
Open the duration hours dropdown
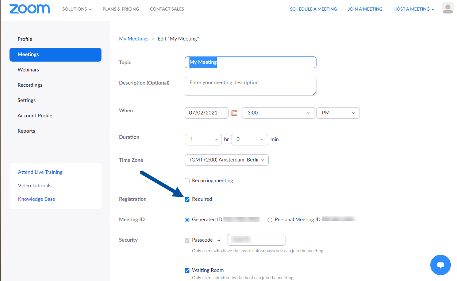pos(203,140)
